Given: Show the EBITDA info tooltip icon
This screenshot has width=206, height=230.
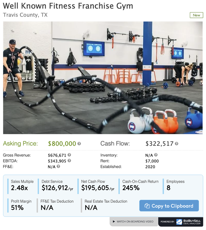Looking at the screenshot, I should [69, 161].
